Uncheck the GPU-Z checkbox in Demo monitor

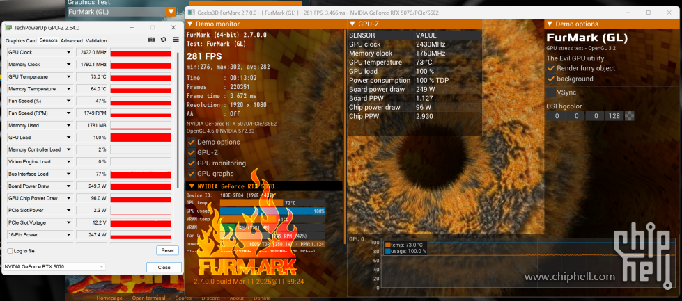pyautogui.click(x=191, y=153)
